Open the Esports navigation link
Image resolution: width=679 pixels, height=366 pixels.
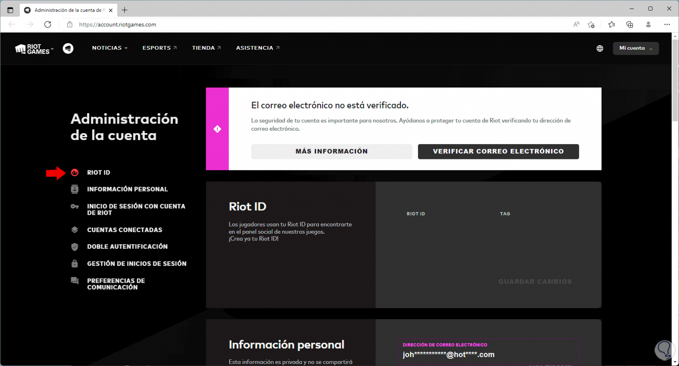click(x=160, y=48)
